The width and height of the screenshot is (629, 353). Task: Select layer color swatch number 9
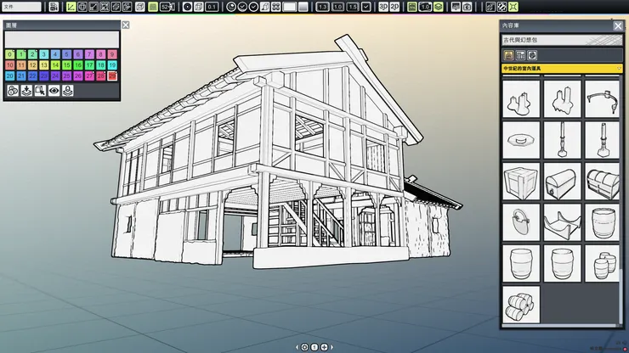pyautogui.click(x=112, y=54)
